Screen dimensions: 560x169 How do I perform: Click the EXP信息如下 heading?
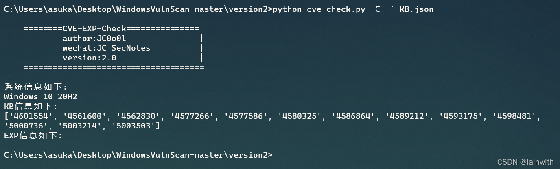(33, 135)
